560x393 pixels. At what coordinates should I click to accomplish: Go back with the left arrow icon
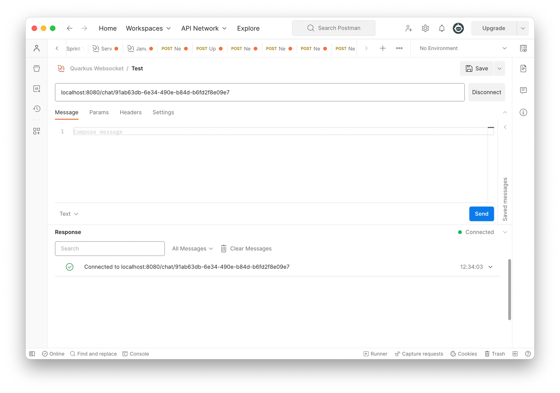(69, 28)
